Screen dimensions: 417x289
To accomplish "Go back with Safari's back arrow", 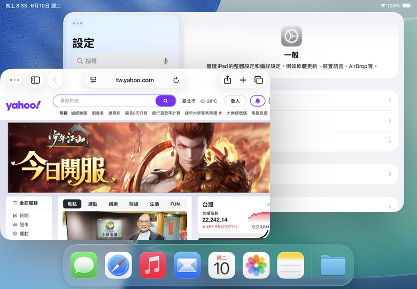I will pos(55,80).
